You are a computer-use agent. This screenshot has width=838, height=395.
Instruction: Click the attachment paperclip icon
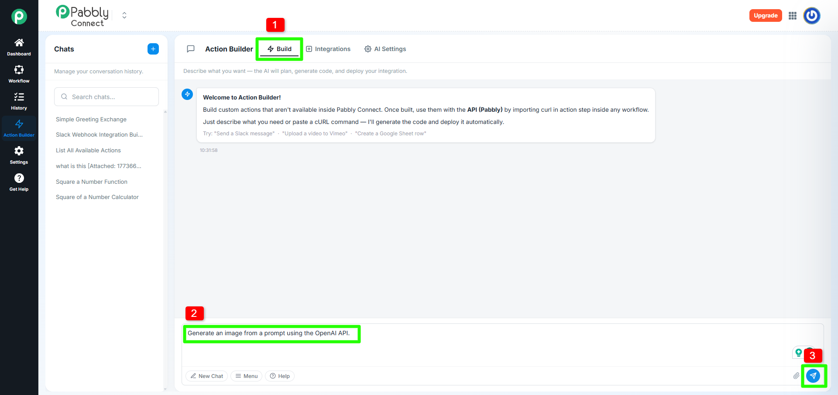(796, 376)
